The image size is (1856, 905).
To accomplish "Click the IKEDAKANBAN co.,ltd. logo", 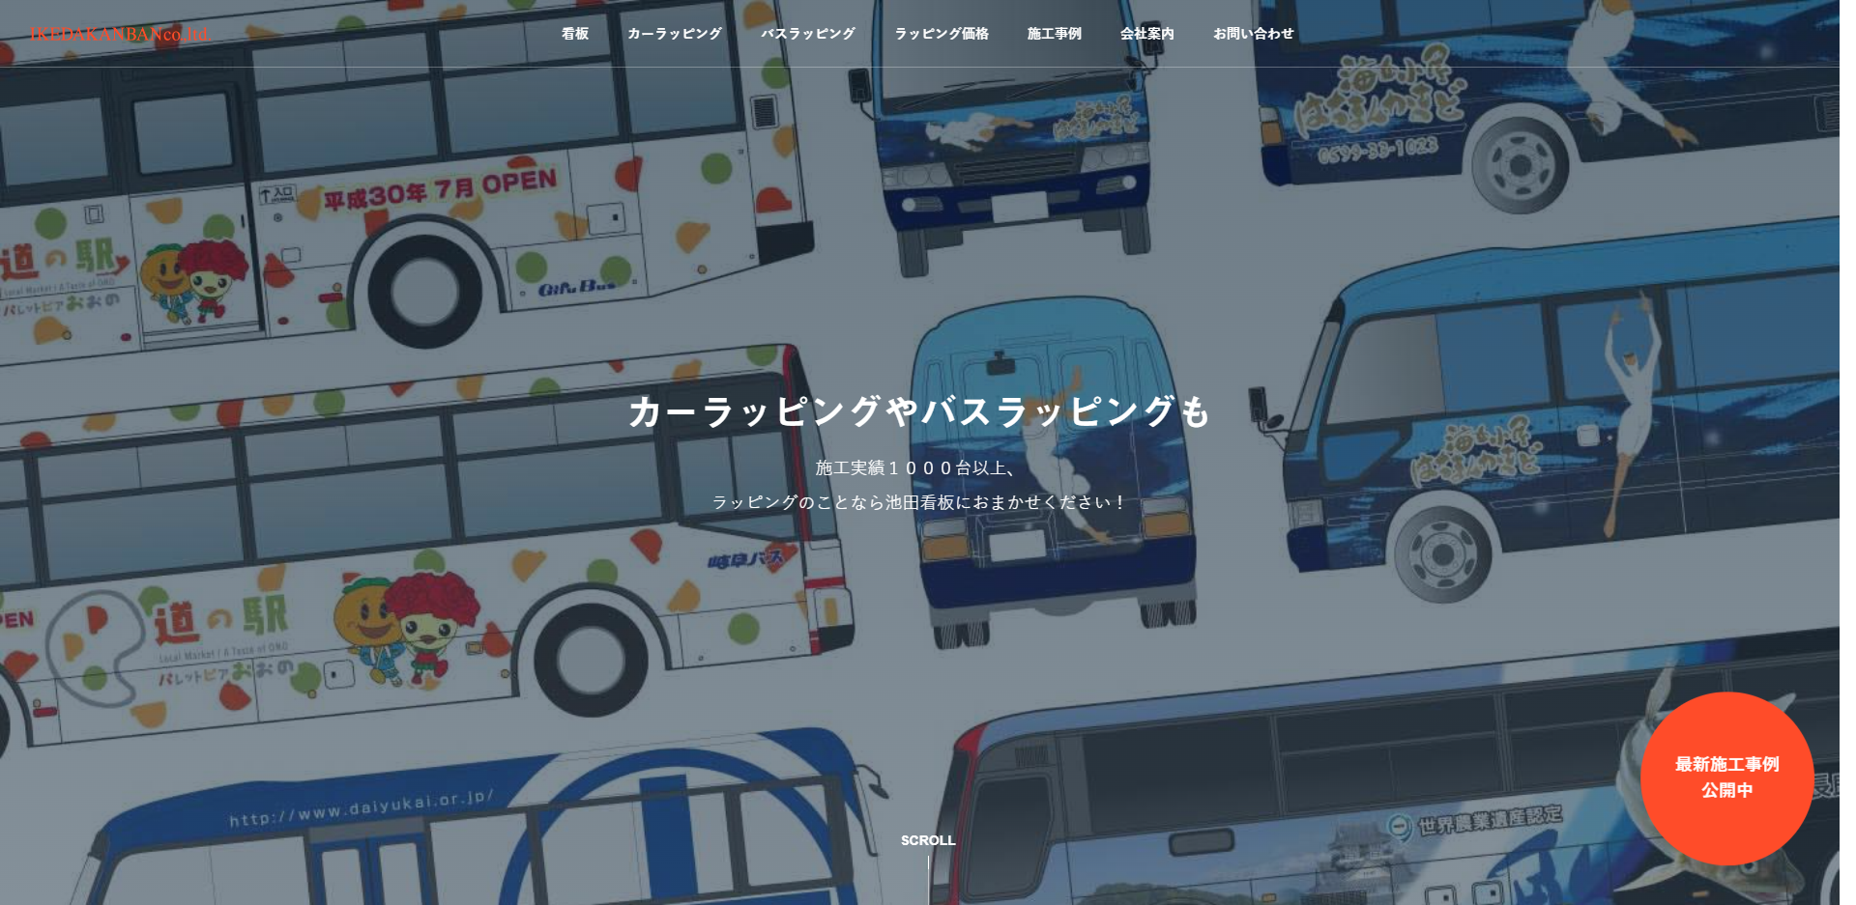I will pos(119,34).
